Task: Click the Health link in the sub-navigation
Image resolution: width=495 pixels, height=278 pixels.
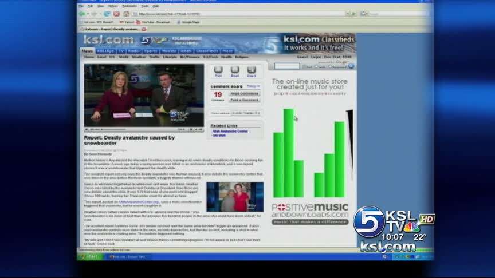Action: [226, 57]
